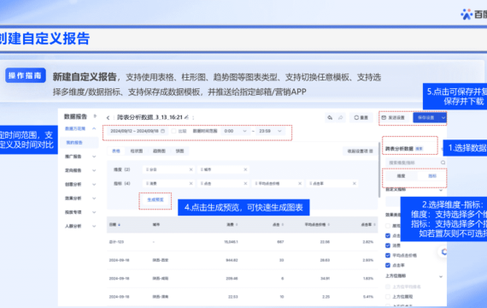
Task: Click the date range field 2024/09/12 ~ 2024/09/18
Action: [x=138, y=131]
